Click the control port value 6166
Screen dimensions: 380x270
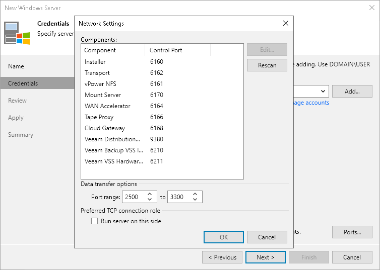tap(157, 117)
